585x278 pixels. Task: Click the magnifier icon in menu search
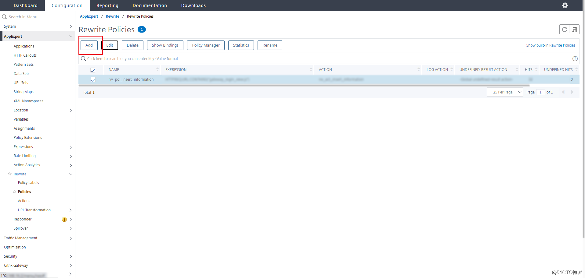pyautogui.click(x=4, y=17)
